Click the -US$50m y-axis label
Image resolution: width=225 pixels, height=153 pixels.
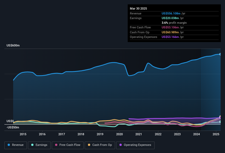tap(13, 127)
